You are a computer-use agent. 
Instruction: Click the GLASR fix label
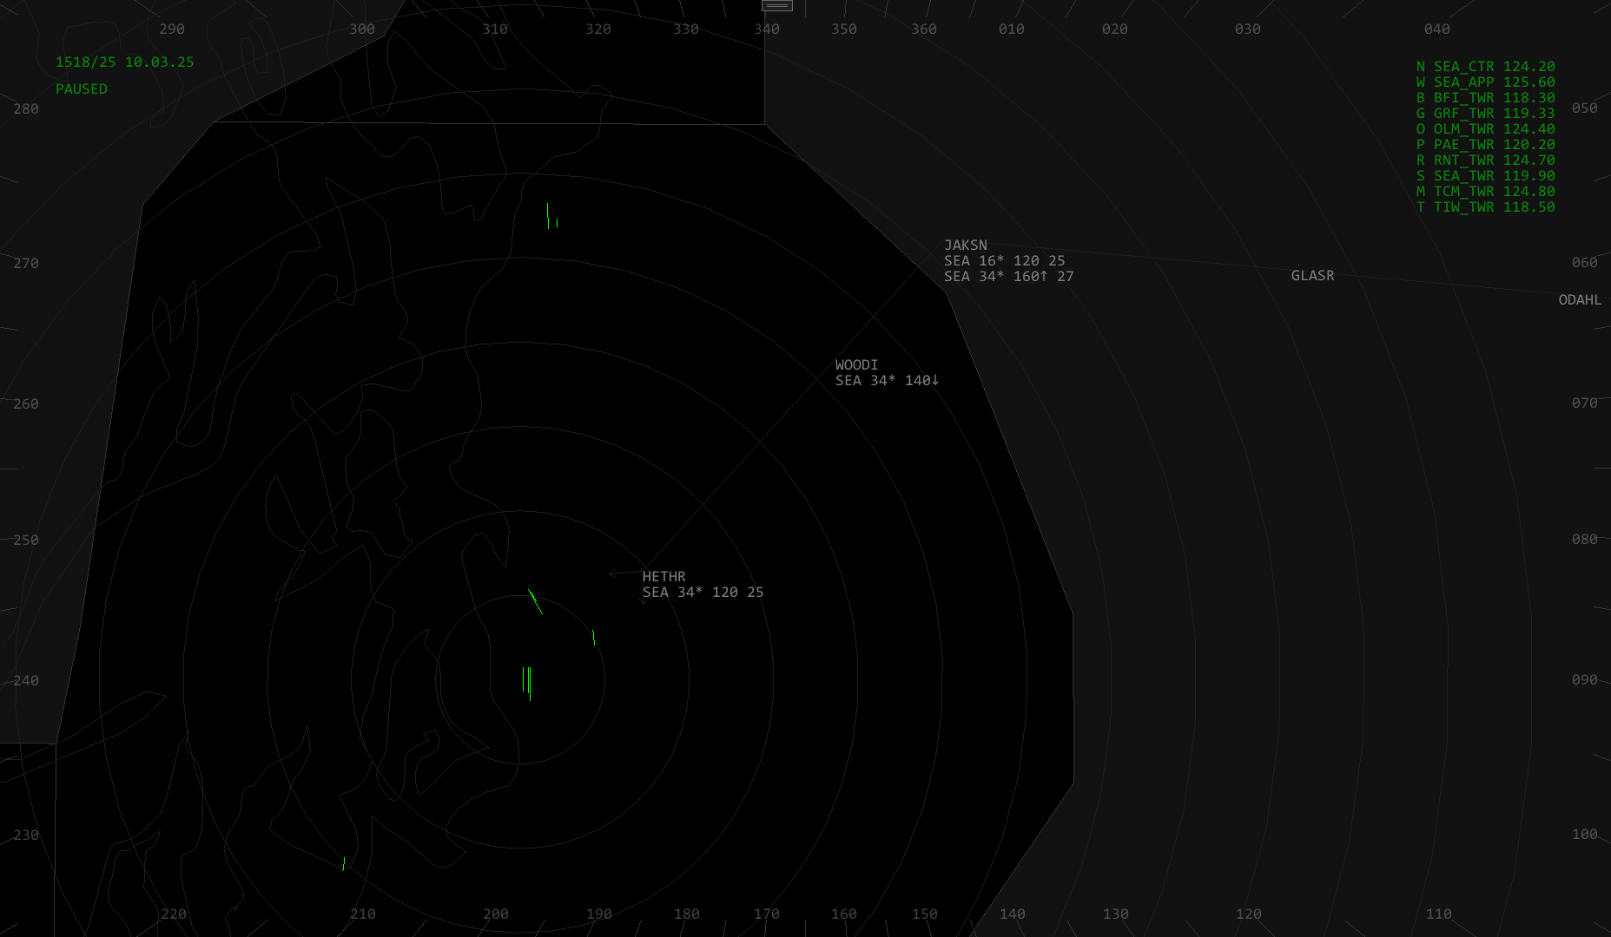[1313, 276]
